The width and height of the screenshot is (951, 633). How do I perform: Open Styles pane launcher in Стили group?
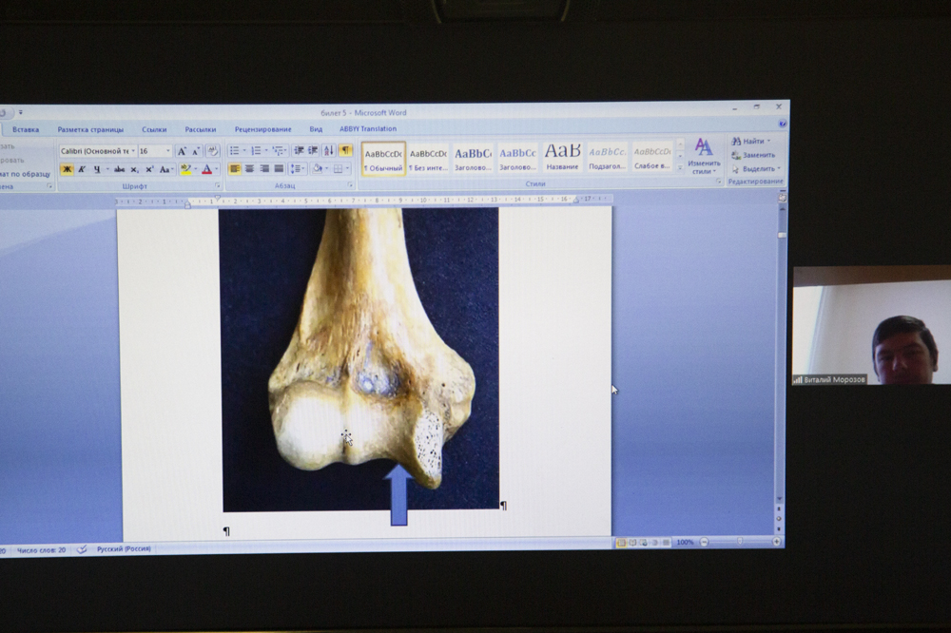pos(719,182)
